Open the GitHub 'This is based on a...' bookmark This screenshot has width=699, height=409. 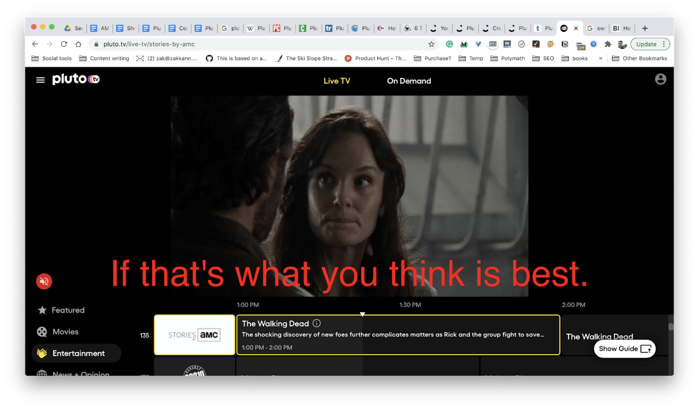pos(236,58)
